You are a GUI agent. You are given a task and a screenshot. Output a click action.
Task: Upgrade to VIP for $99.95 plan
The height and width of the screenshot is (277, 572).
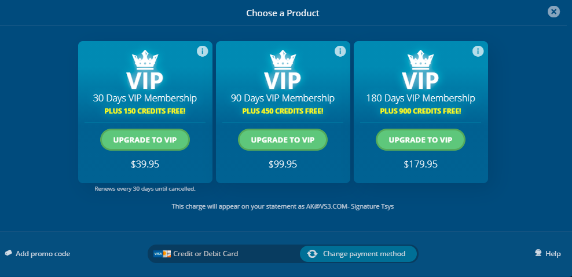(x=283, y=140)
